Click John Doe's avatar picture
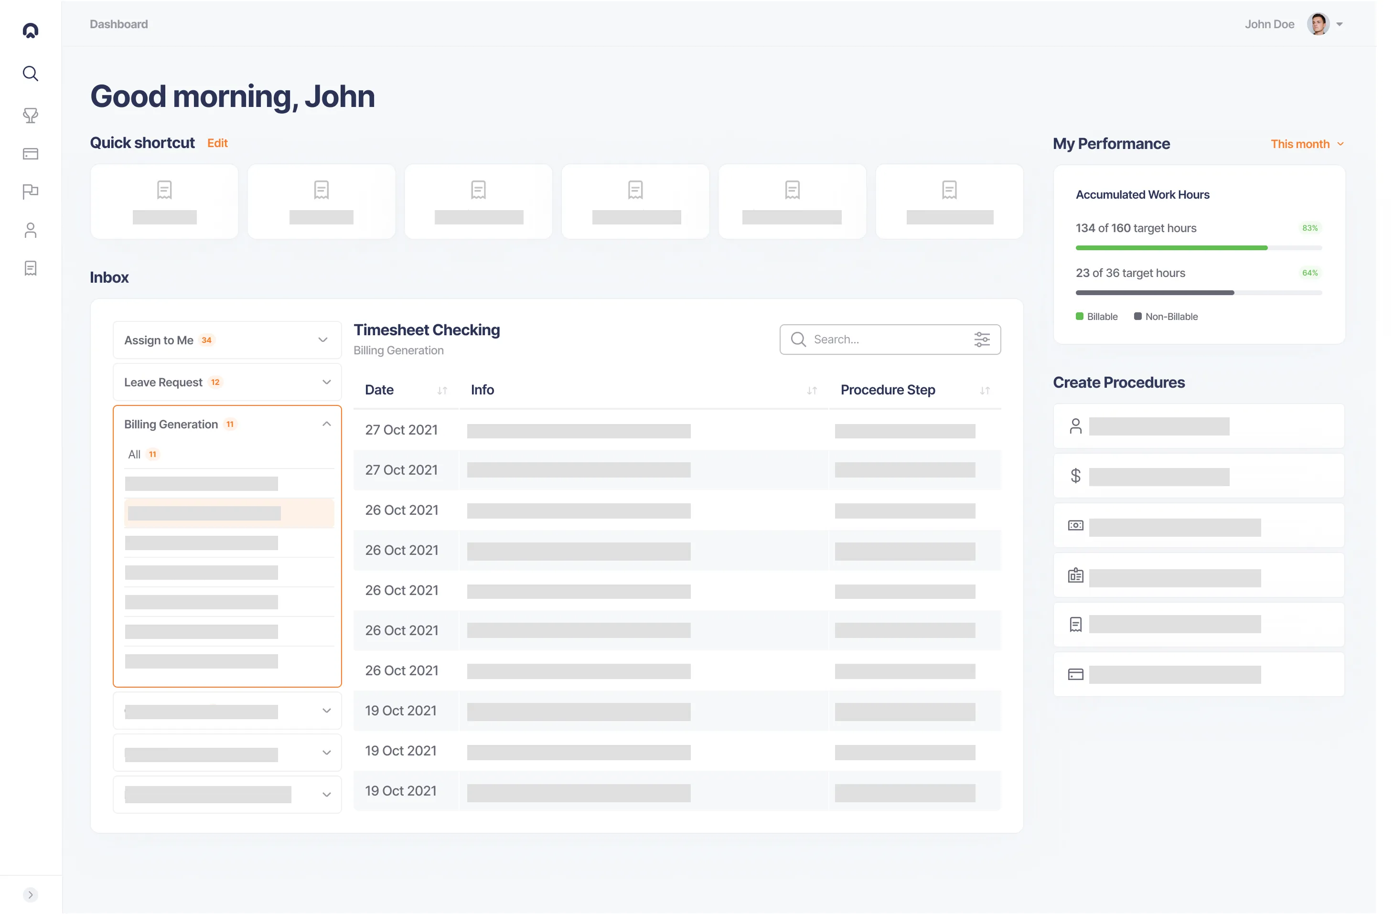This screenshot has width=1394, height=914. (x=1319, y=24)
